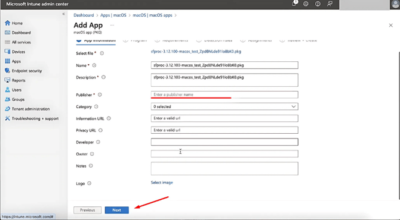Focus the Description text box

(x=224, y=80)
